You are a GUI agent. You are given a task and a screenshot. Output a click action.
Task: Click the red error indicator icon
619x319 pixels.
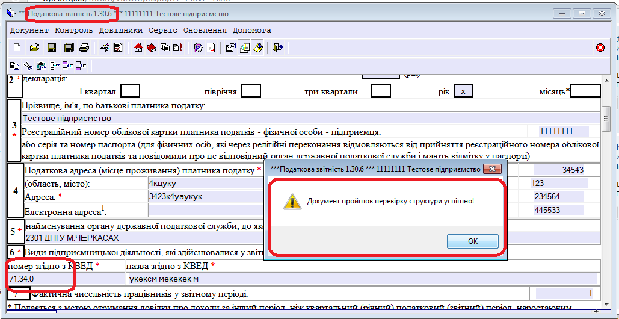(x=600, y=48)
